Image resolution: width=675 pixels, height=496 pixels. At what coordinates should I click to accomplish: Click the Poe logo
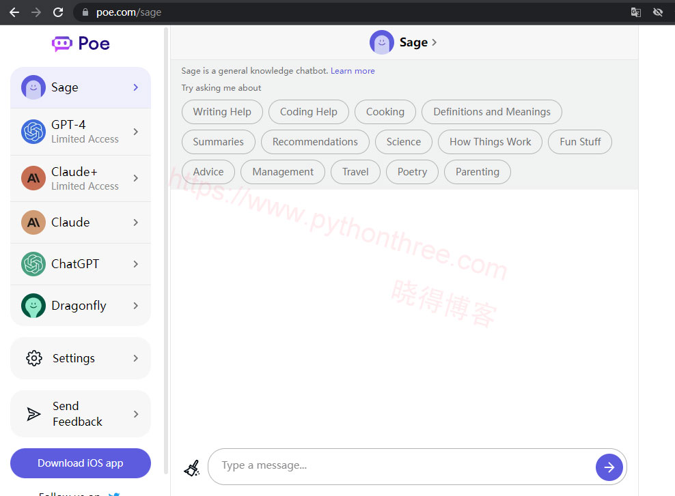80,43
